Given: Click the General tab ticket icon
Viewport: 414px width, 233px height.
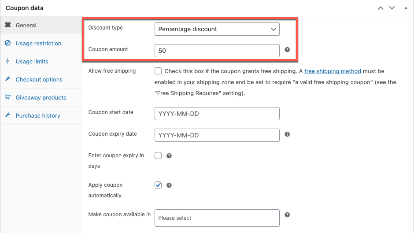Looking at the screenshot, I should (x=8, y=25).
